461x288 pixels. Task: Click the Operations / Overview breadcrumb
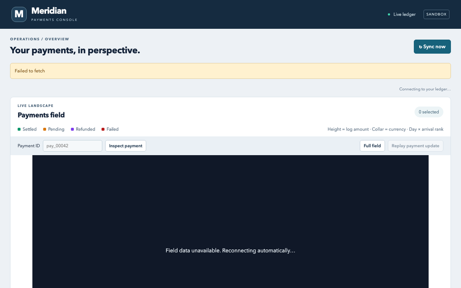click(40, 39)
